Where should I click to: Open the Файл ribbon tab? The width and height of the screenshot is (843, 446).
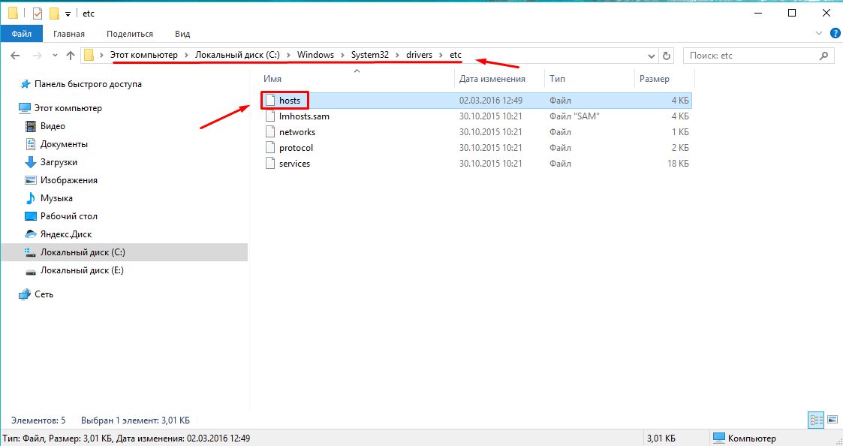tap(22, 34)
